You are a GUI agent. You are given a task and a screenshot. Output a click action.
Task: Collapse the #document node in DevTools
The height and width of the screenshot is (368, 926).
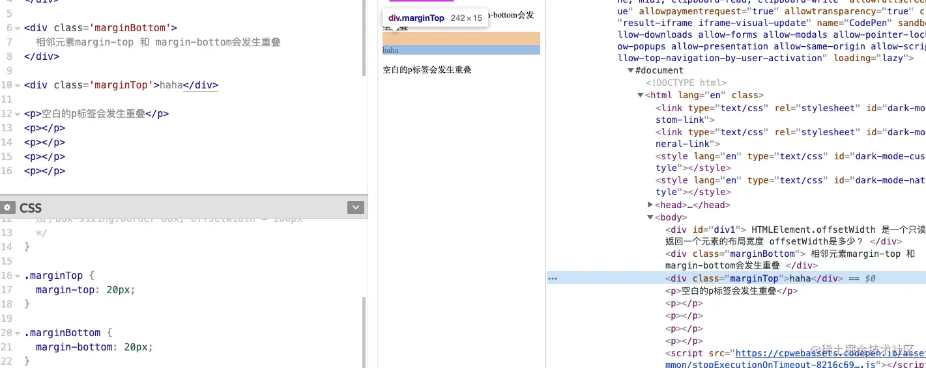[x=631, y=71]
